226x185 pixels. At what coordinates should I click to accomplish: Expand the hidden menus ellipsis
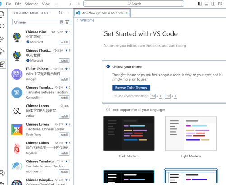pyautogui.click(x=56, y=4)
